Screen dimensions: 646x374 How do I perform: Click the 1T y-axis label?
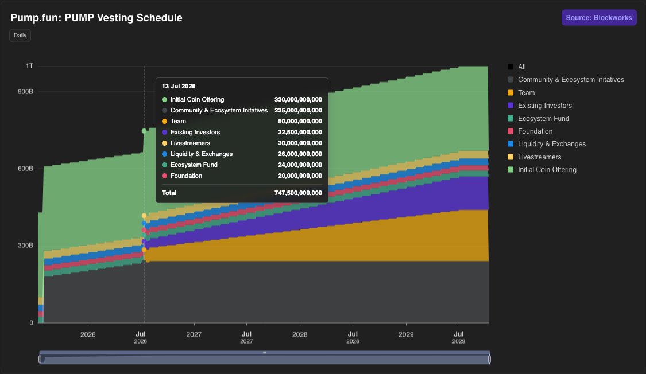coord(29,66)
